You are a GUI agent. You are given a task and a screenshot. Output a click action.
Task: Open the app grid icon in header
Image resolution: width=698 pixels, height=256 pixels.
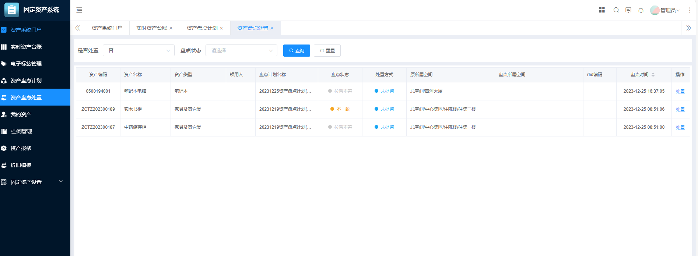pyautogui.click(x=602, y=10)
